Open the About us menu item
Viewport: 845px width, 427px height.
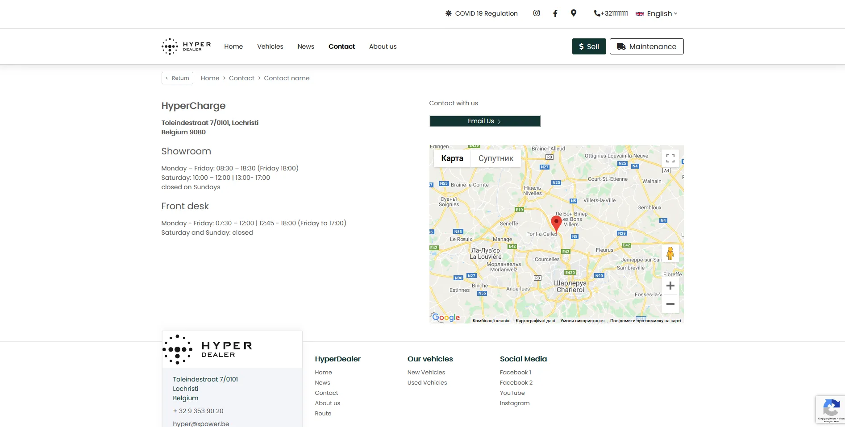(x=383, y=46)
